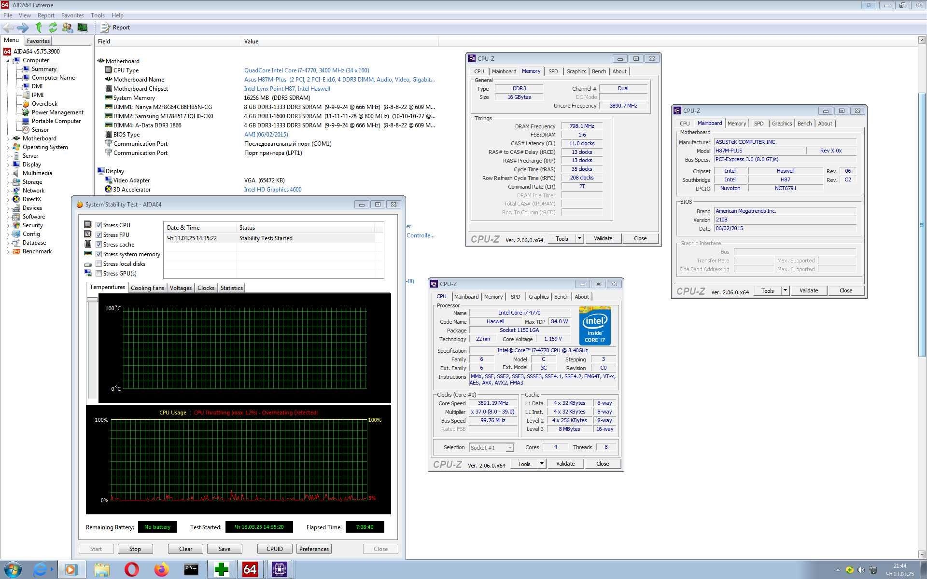Toggle Stress system memory checkbox

coord(98,254)
